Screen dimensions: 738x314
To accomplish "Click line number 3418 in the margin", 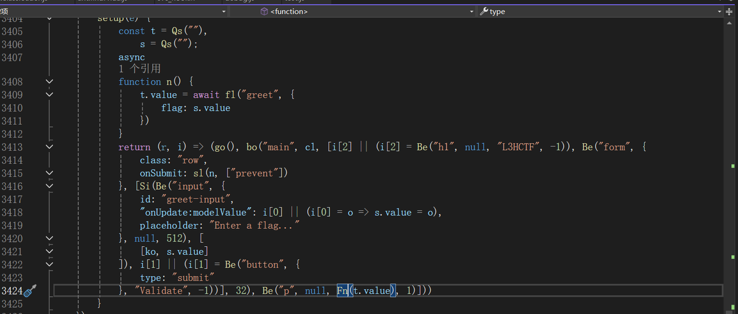I will pos(12,212).
